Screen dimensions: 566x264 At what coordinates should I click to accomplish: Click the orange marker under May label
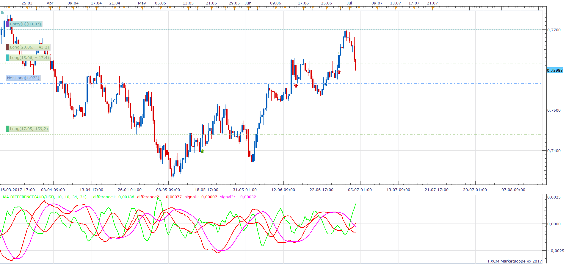142,8
